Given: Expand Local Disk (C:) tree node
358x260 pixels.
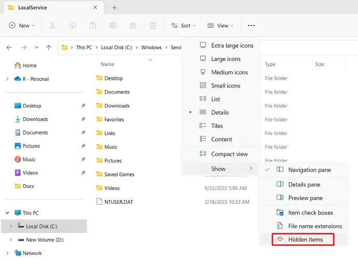Looking at the screenshot, I should click(11, 226).
